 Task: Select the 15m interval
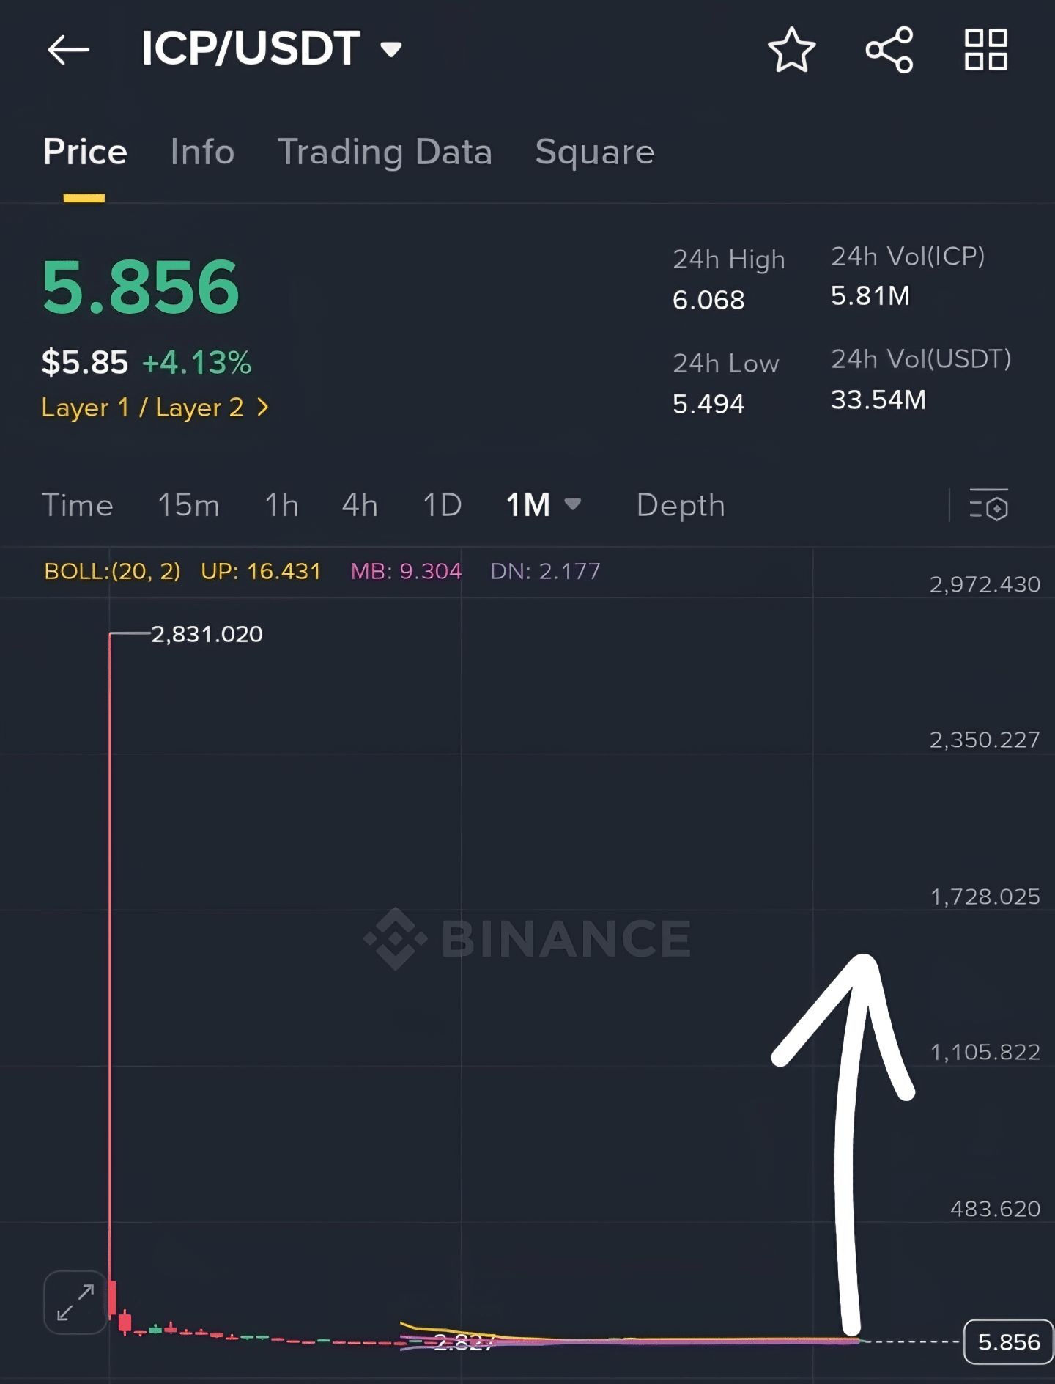tap(188, 505)
